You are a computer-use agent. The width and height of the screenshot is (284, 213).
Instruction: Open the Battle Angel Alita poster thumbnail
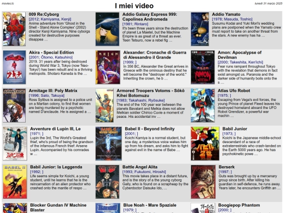tap(107, 181)
